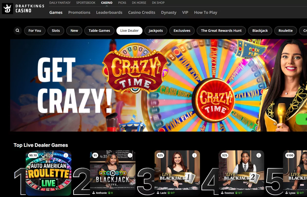Click the DraftKings Casino crown logo

[x=7, y=8]
